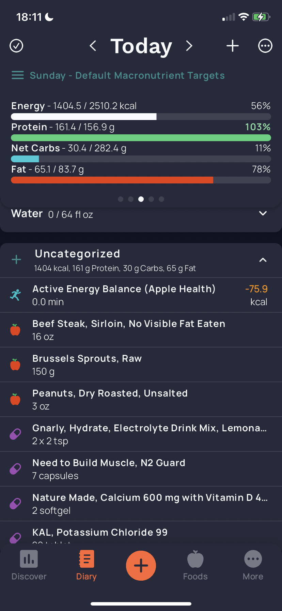This screenshot has width=282, height=611.
Task: Switch to the Foods tab
Action: (195, 565)
